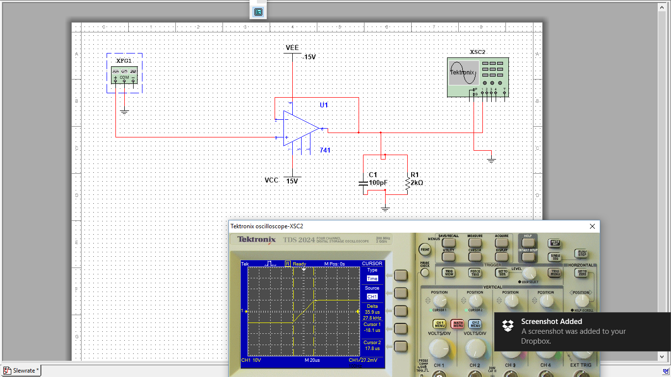
Task: Click the side button beside Cursor 2
Action: coord(401,347)
